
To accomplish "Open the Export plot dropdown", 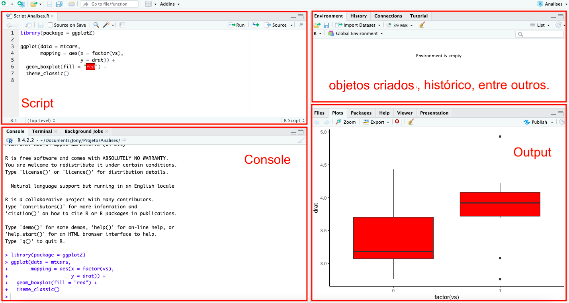I will click(x=376, y=122).
